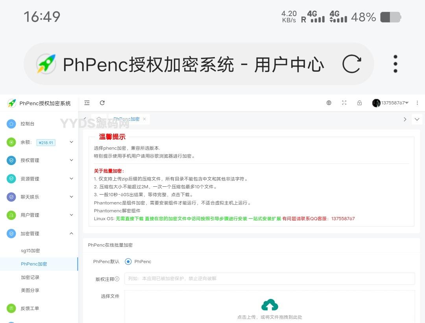Click the cloud upload icon
This screenshot has width=425, height=323.
coord(270,305)
